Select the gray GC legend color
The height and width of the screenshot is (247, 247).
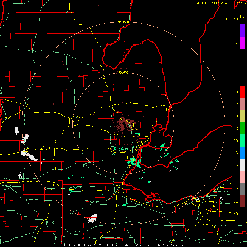point(242,189)
